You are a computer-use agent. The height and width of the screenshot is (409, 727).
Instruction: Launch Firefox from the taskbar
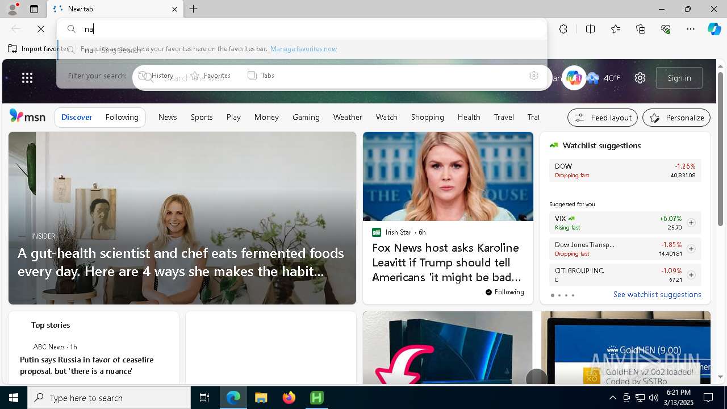(x=289, y=398)
